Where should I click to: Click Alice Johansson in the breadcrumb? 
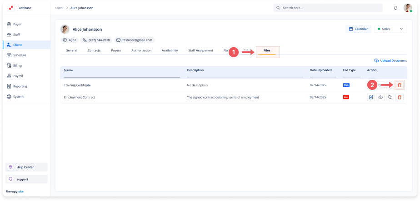point(82,8)
